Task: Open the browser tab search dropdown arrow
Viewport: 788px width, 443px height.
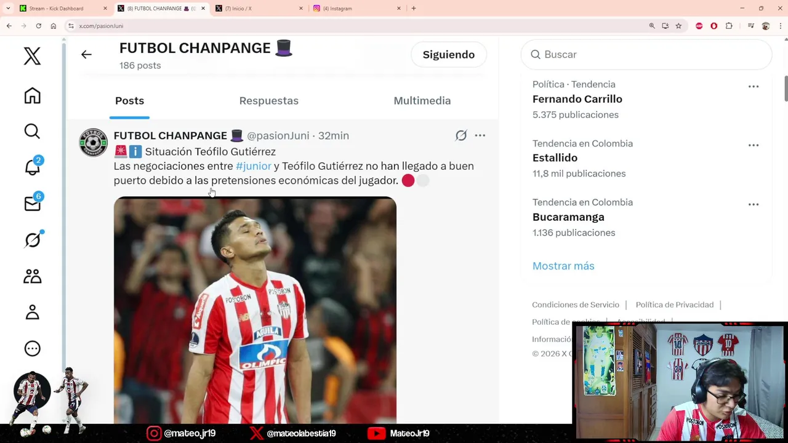Action: 8,8
